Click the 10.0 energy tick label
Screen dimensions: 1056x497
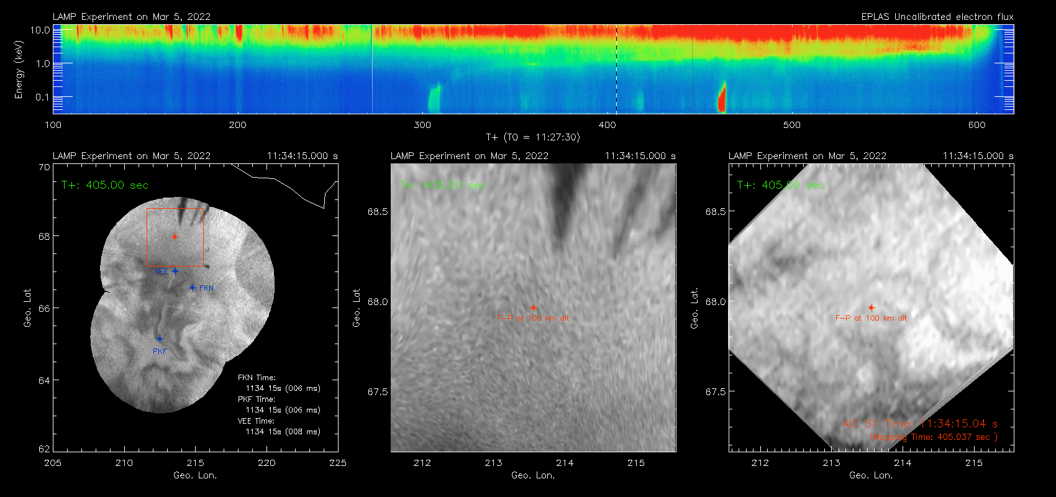[x=40, y=30]
